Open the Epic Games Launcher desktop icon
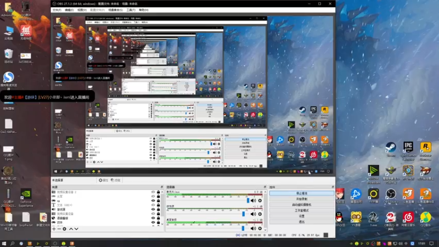Image resolution: width=439 pixels, height=247 pixels. (408, 150)
